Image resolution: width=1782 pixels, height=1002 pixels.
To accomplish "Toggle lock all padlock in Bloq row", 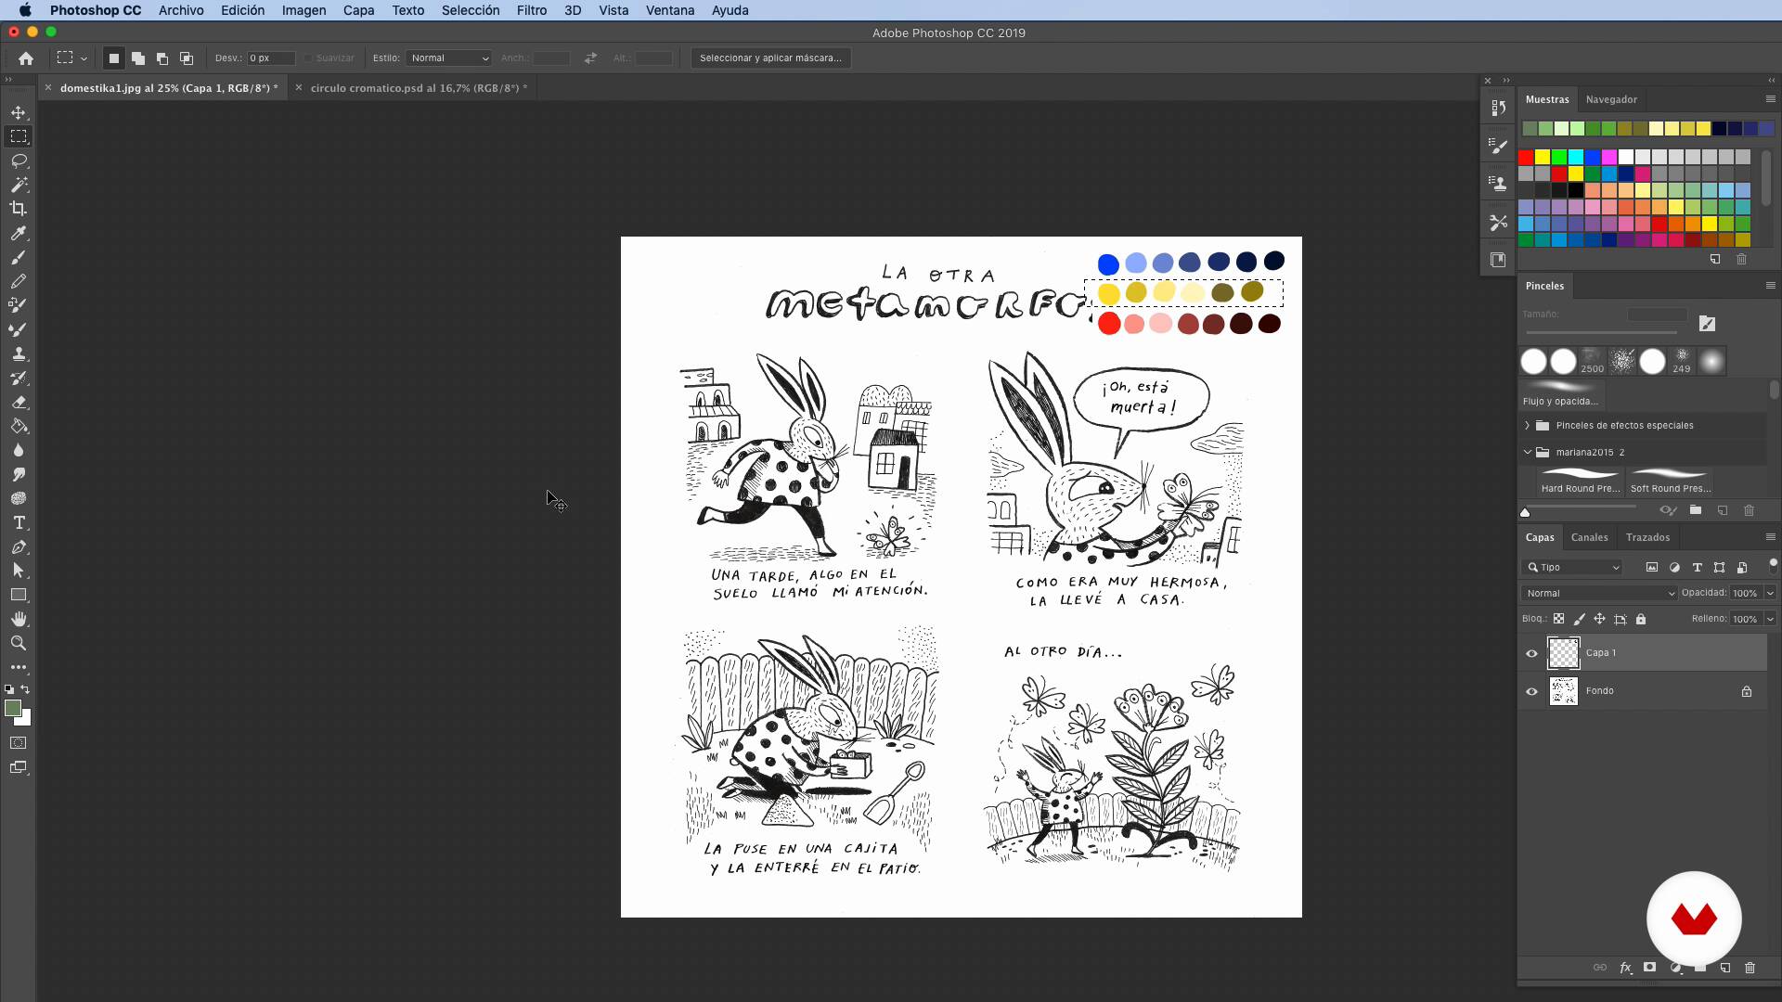I will [x=1640, y=619].
